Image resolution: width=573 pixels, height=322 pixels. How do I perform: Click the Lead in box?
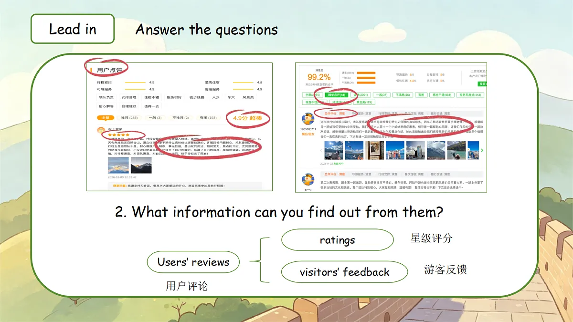coord(73,29)
